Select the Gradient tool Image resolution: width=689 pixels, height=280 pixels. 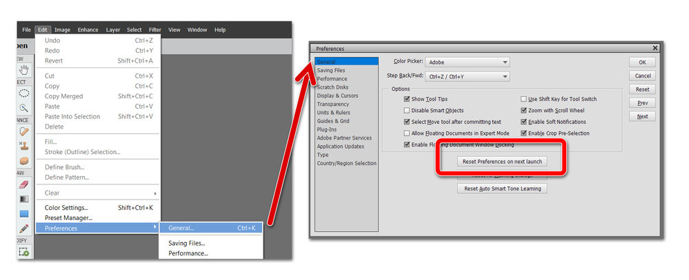23,199
